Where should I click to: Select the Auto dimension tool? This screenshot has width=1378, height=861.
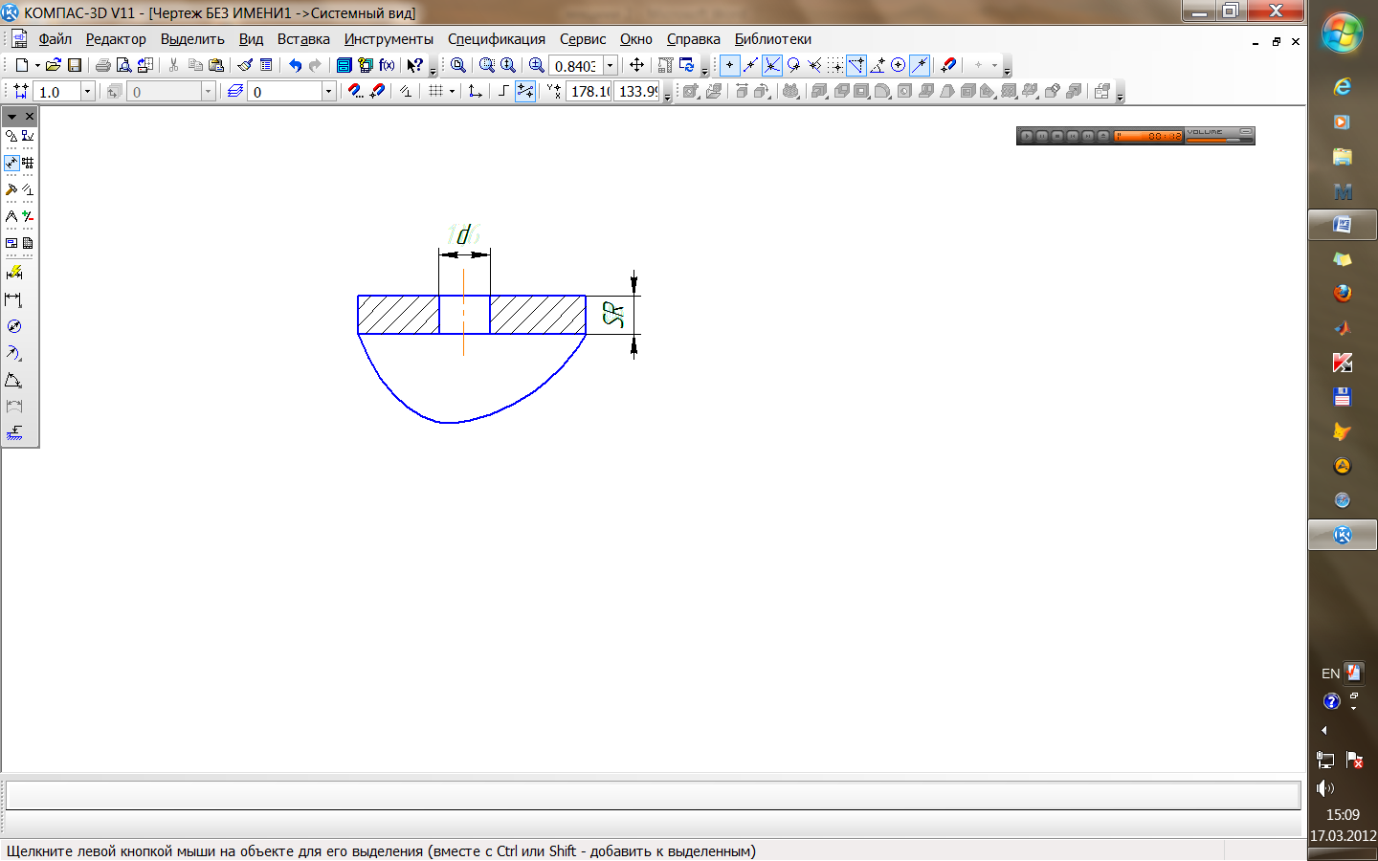(13, 274)
